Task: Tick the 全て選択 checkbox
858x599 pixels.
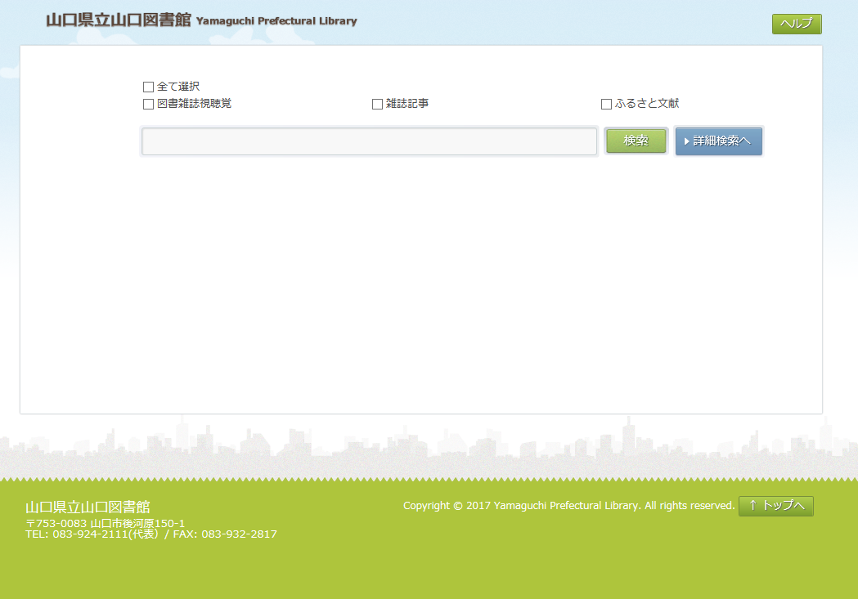Action: coord(148,87)
